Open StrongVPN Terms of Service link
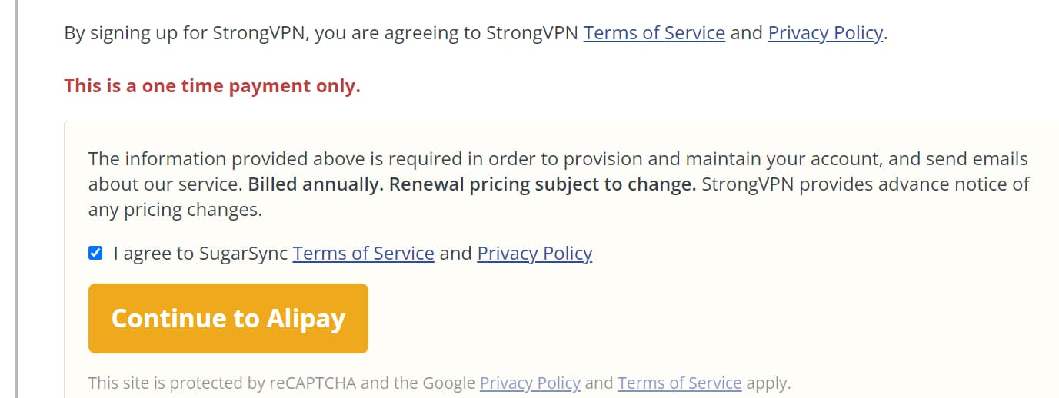 654,33
